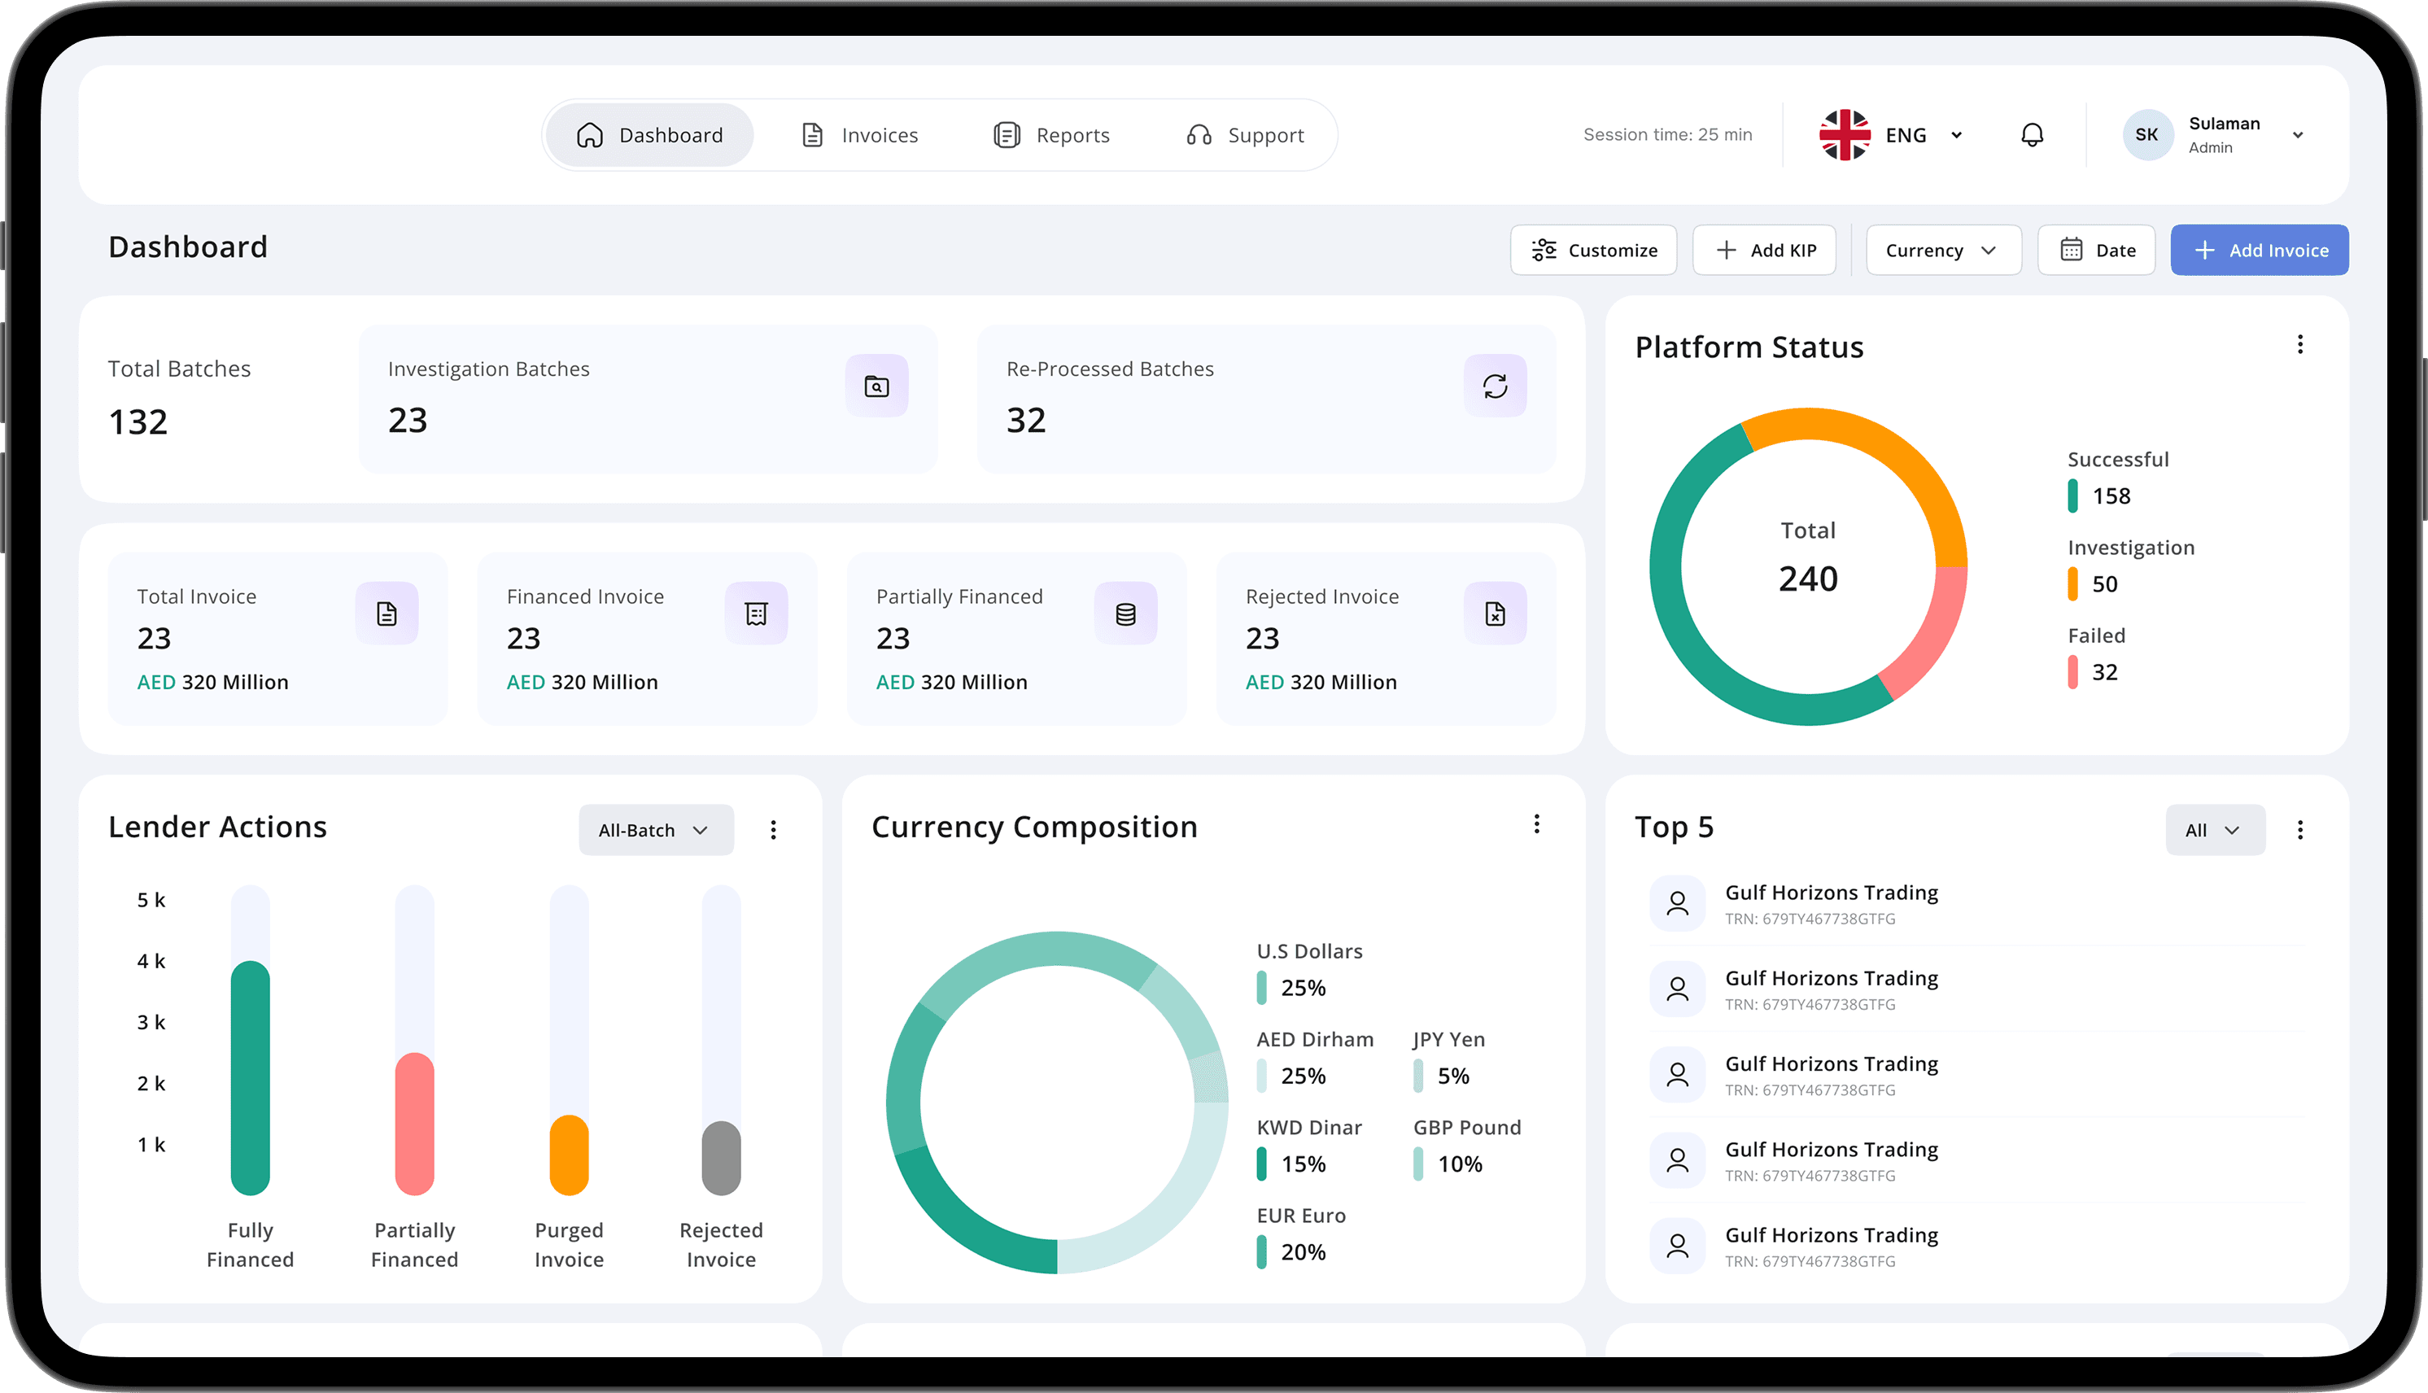The height and width of the screenshot is (1393, 2428).
Task: Click the Investigation Batches folder search icon
Action: click(x=876, y=386)
